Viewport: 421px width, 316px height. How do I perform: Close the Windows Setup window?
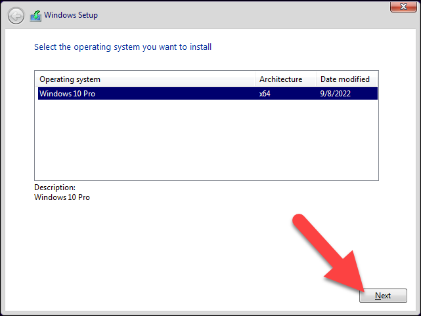[x=403, y=7]
